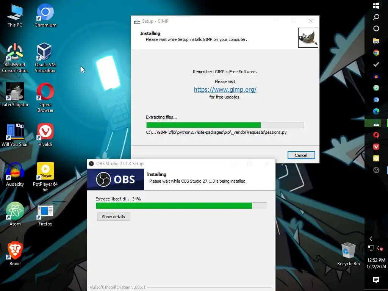388x291 pixels.
Task: Click the OBS Studio Setup title bar icon
Action: (91, 164)
